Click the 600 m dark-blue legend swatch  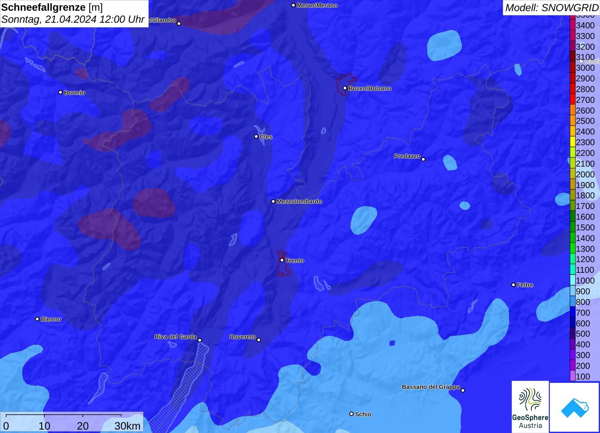[573, 323]
